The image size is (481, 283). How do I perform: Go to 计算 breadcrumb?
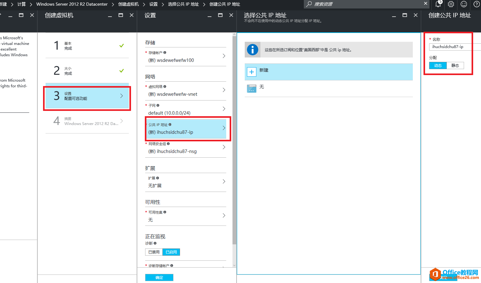[22, 4]
